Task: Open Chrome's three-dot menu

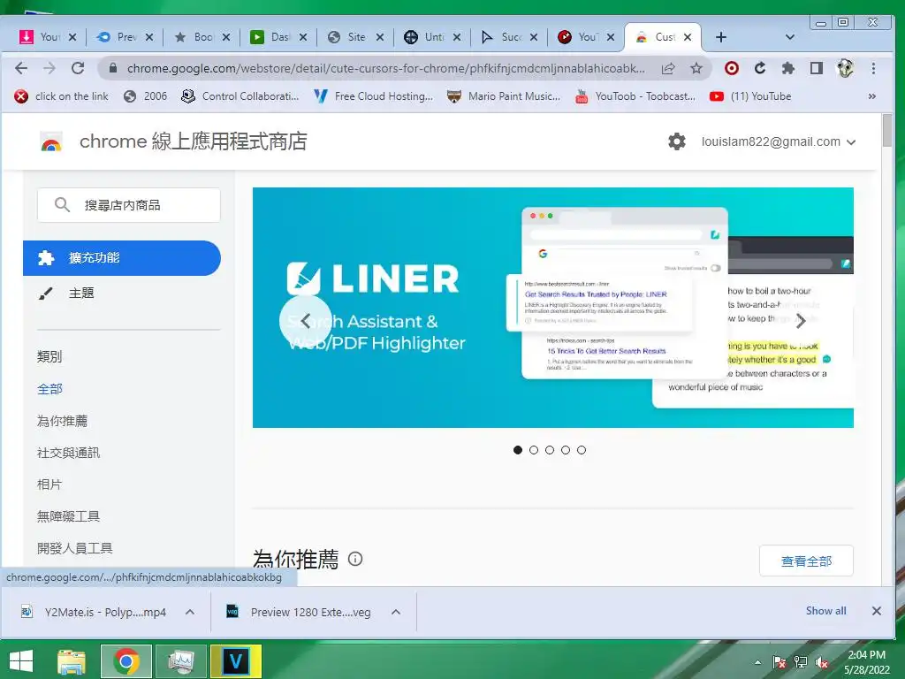Action: 873,69
